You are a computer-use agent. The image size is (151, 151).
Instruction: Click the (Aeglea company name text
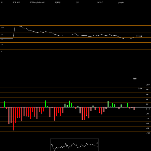point(121,2)
